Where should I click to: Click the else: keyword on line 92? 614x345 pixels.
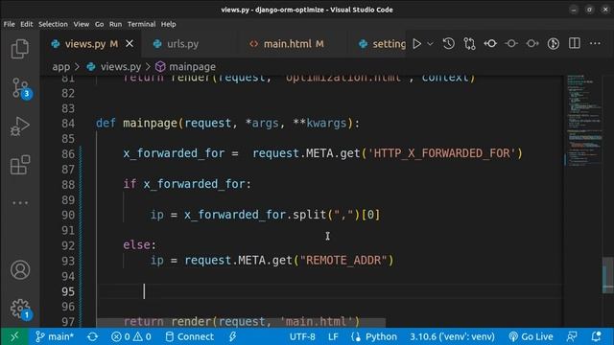pos(139,245)
